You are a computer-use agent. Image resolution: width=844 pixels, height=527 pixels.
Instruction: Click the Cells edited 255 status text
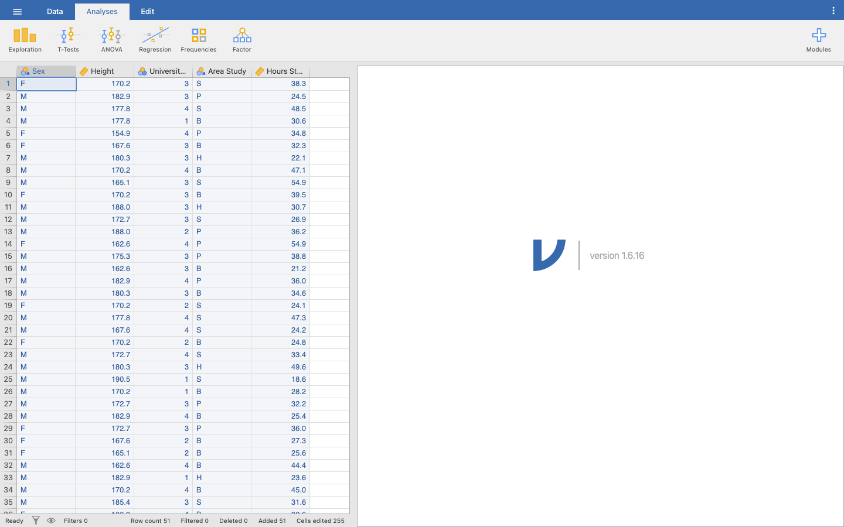[x=321, y=521]
